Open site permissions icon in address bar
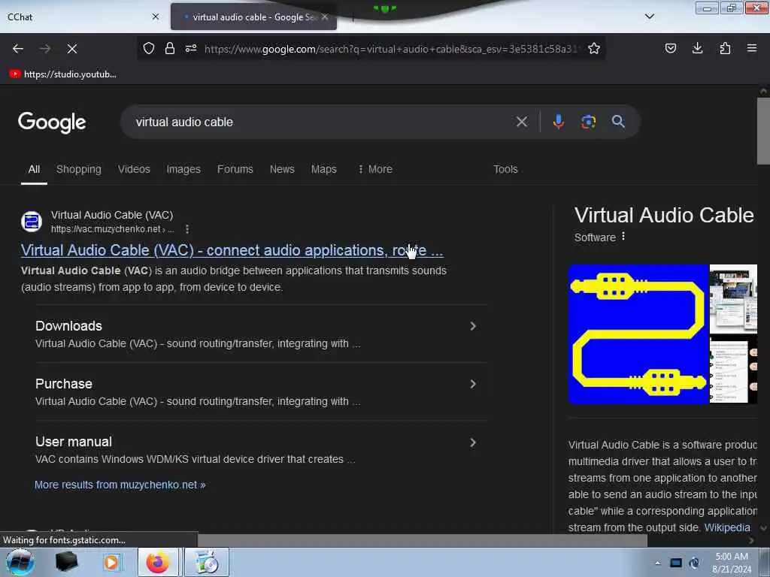770x577 pixels. (191, 48)
